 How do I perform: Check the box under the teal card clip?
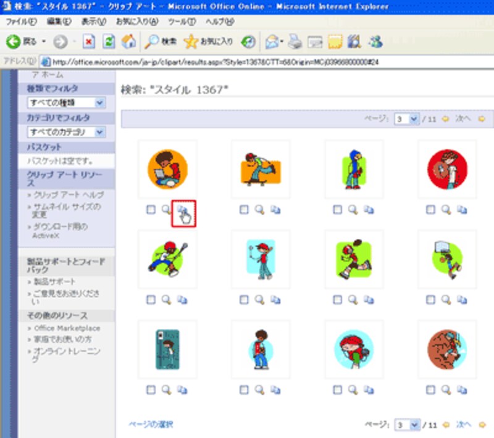pyautogui.click(x=151, y=390)
